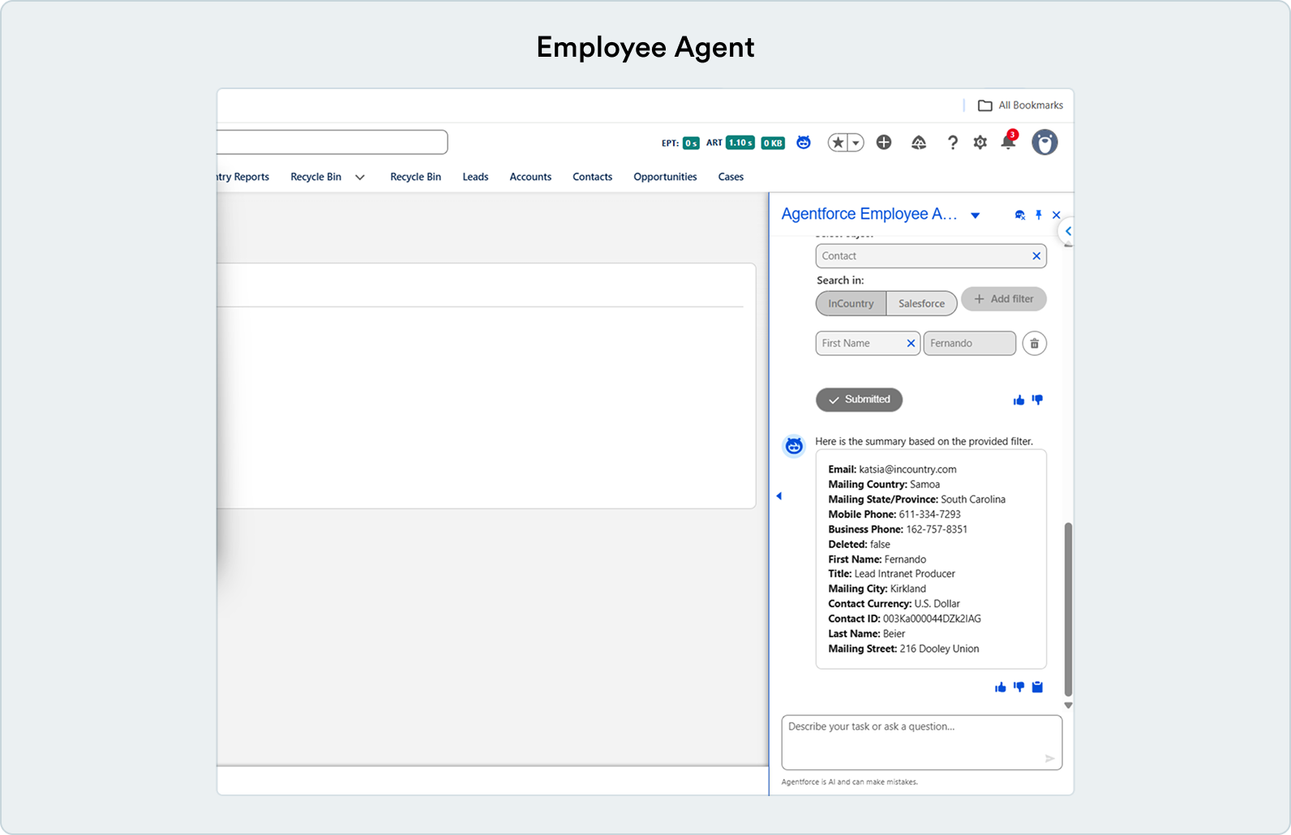Screen dimensions: 1291x835
Task: Open the user profile avatar
Action: [x=1044, y=143]
